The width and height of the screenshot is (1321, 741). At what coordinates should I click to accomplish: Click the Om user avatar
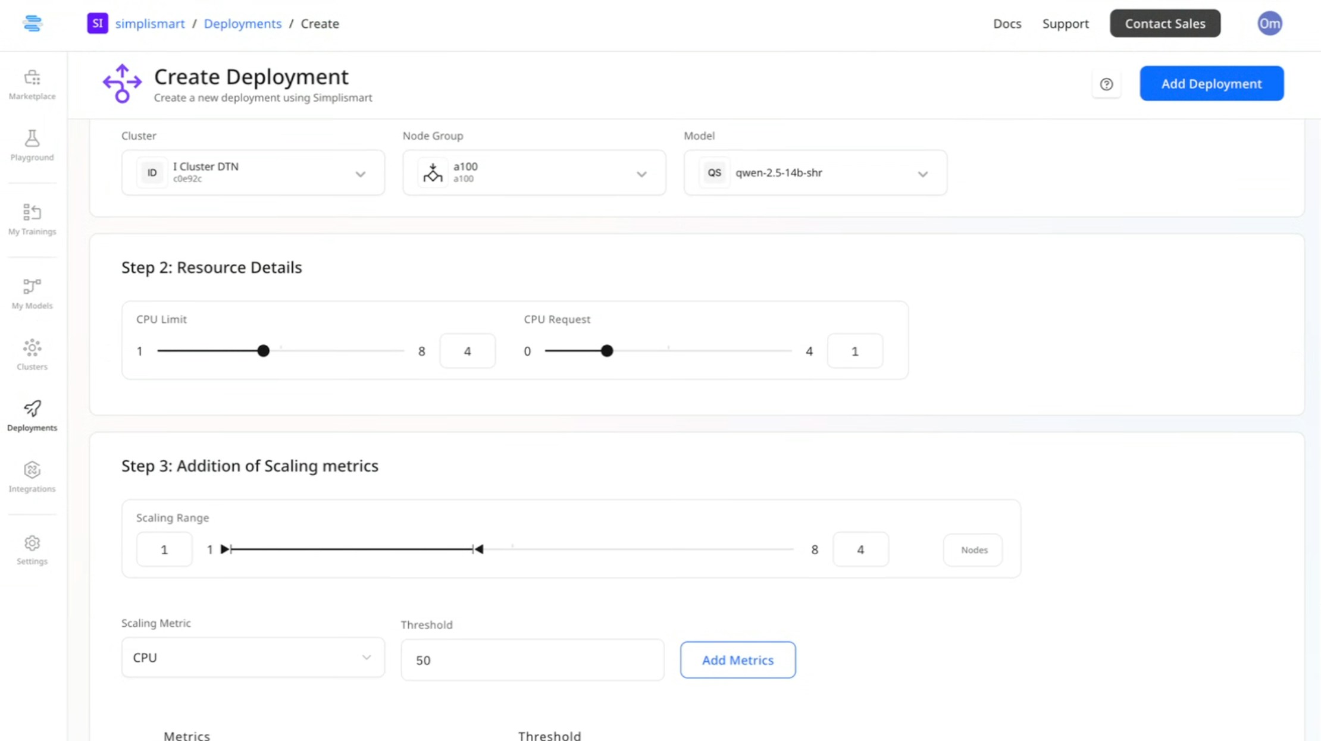point(1269,24)
